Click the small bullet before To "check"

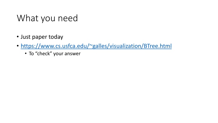26,53
